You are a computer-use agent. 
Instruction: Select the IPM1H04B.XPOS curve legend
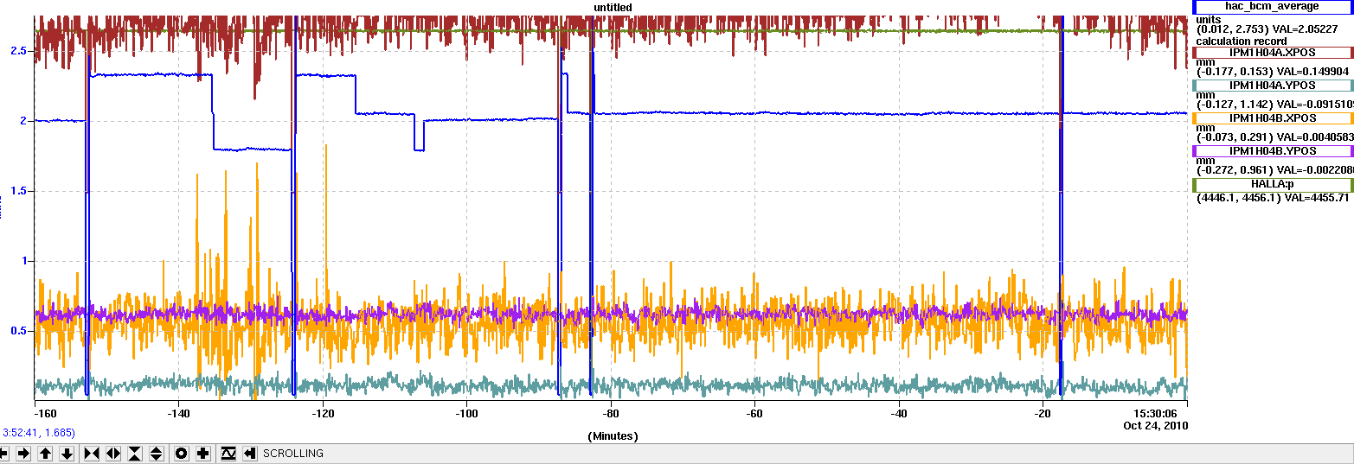[1272, 118]
